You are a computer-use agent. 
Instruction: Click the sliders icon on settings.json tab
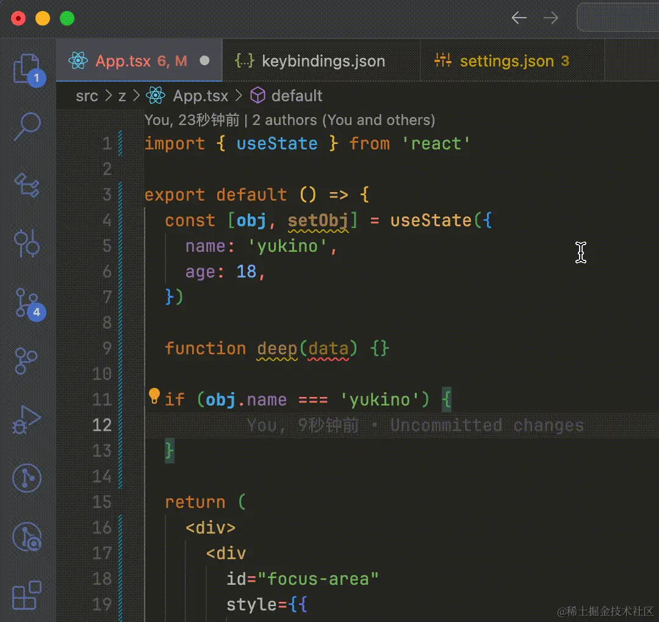coord(442,60)
